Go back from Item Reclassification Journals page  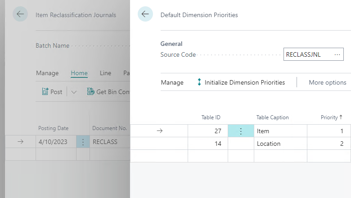(x=20, y=14)
